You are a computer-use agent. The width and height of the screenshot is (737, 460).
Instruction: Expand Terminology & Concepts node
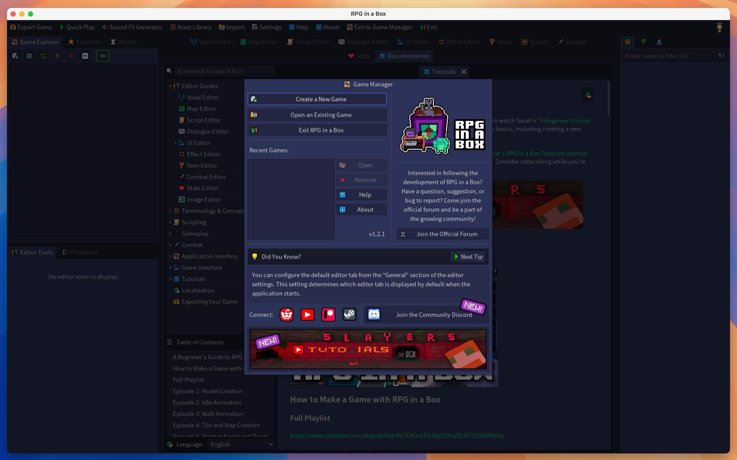[x=170, y=211]
